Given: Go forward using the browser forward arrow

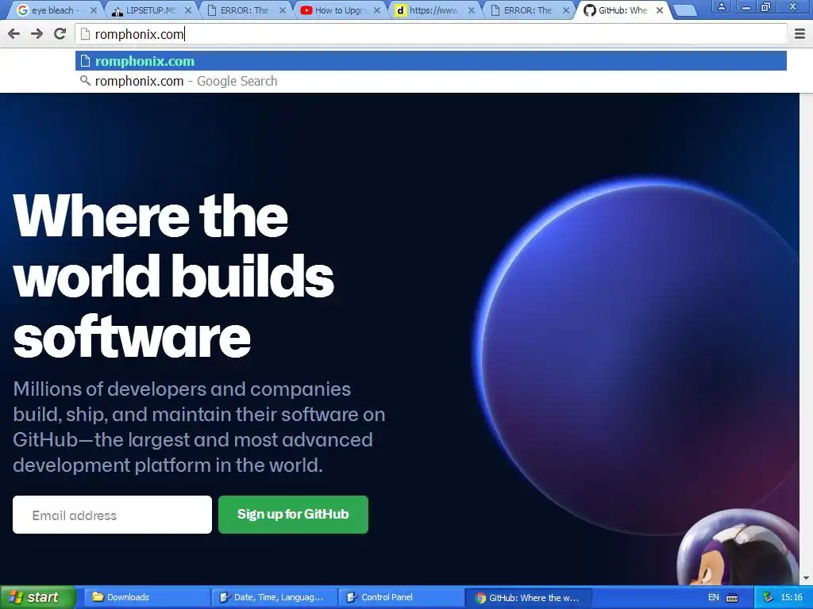Looking at the screenshot, I should point(37,33).
